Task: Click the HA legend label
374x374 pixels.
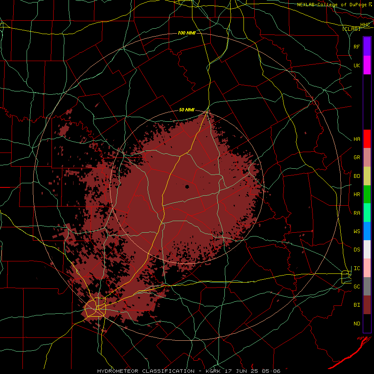Action: coord(357,139)
